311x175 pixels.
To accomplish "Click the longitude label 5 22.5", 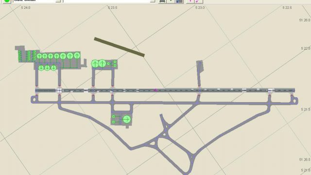I will [287, 8].
